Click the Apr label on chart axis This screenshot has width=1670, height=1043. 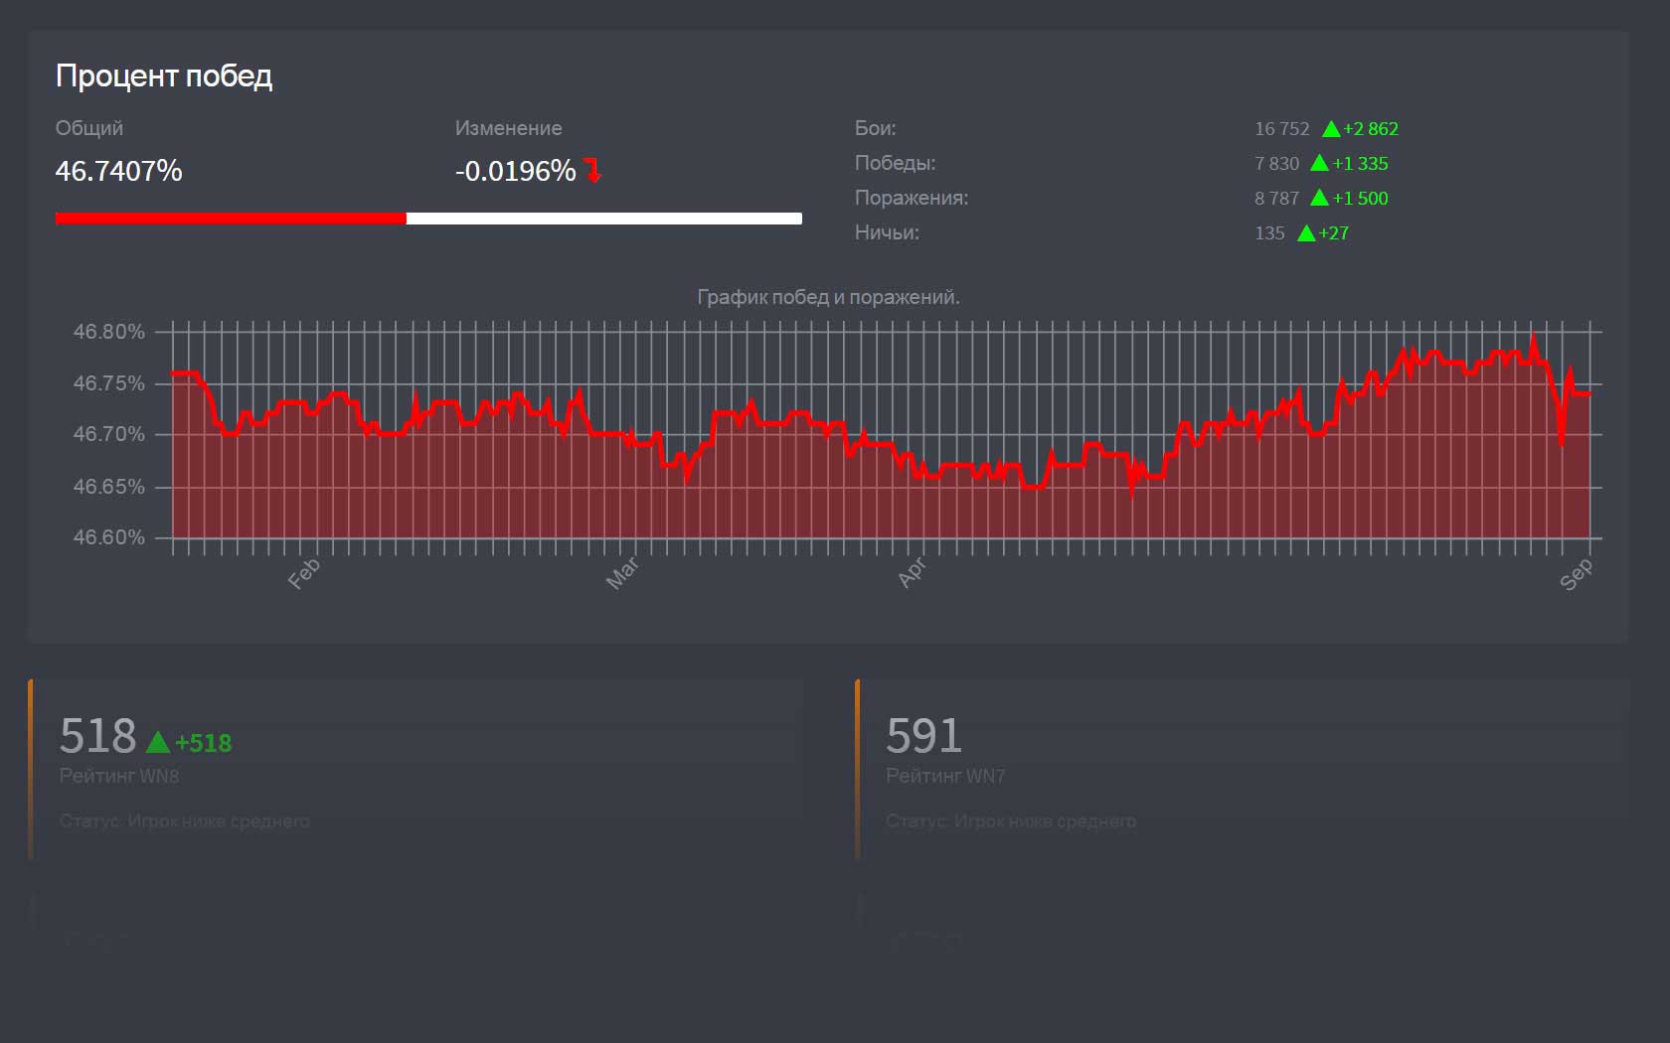912,572
